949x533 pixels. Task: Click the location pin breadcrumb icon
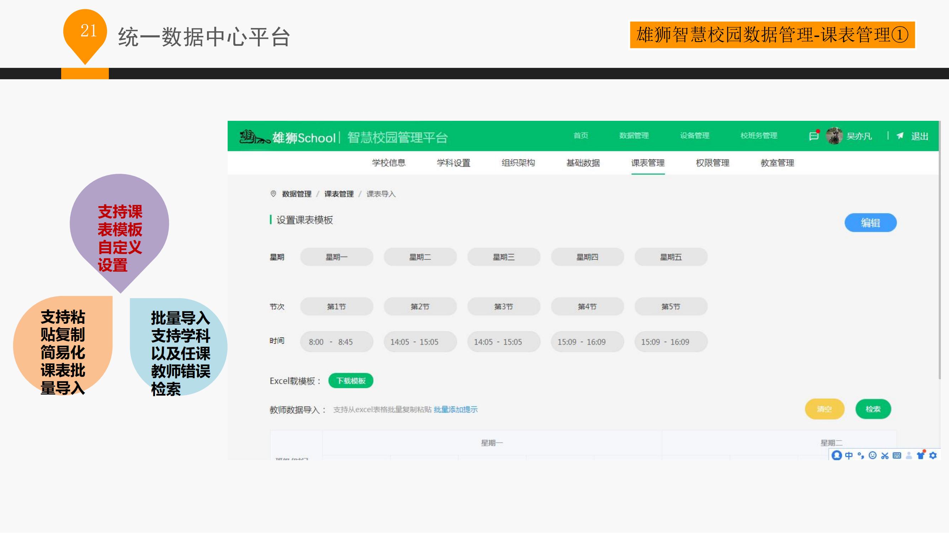point(273,194)
